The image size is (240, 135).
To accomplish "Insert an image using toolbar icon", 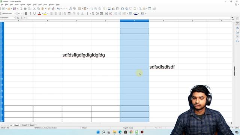I will 109,9.
